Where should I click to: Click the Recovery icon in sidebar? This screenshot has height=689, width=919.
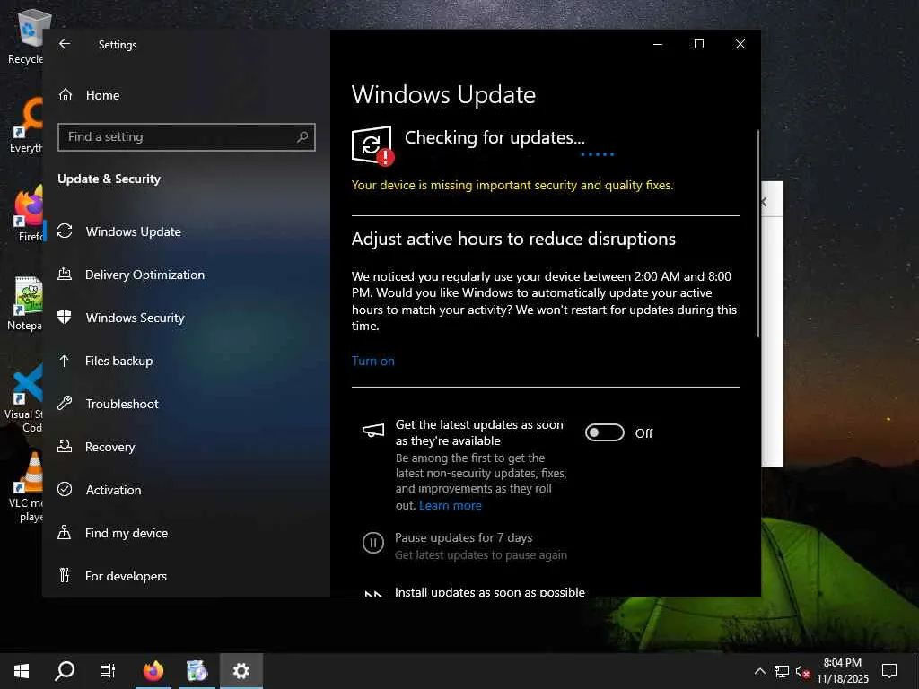[x=65, y=446]
